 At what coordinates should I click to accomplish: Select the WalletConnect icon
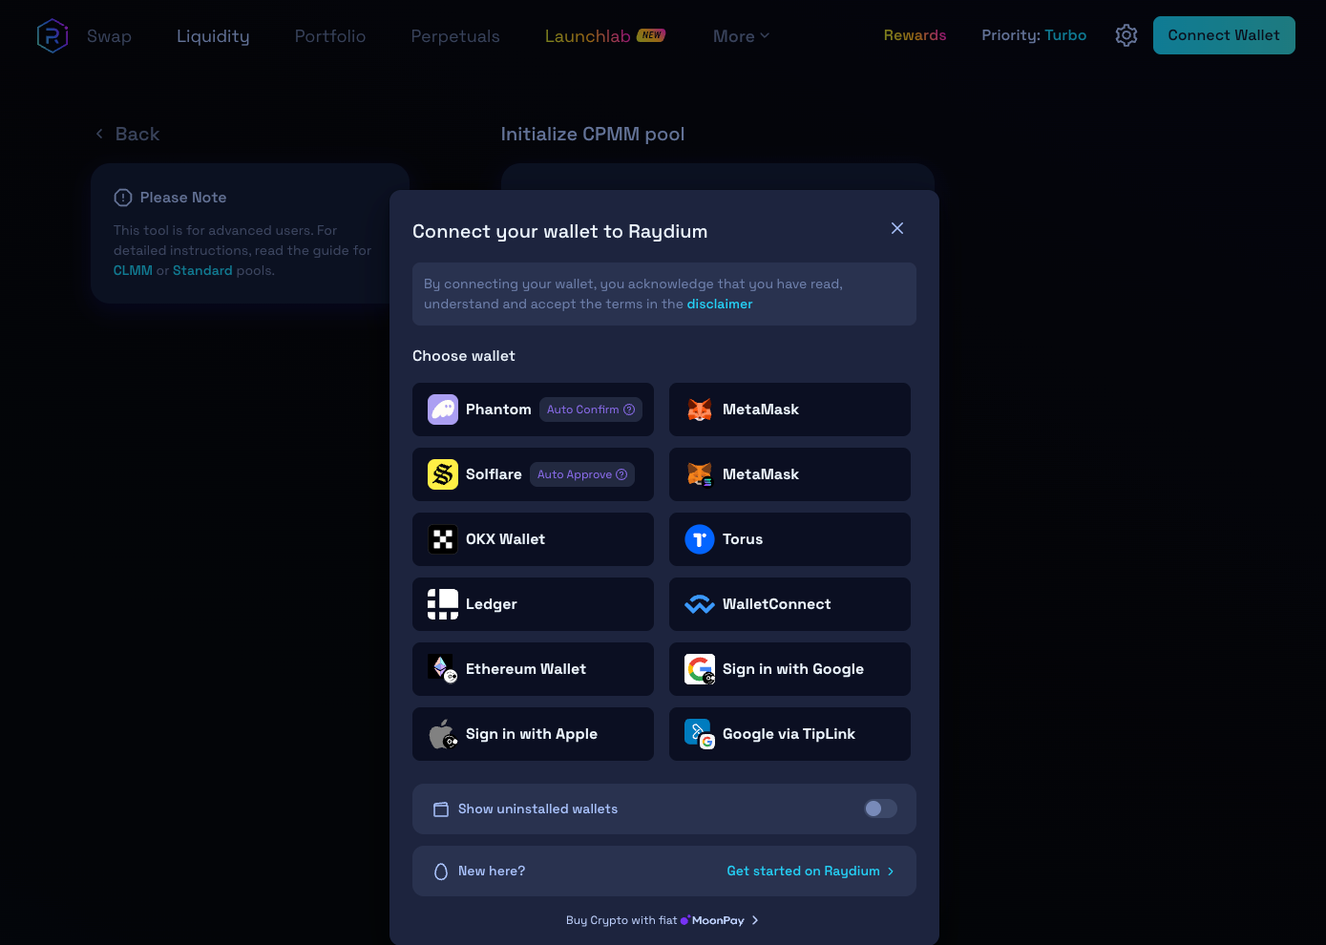[x=700, y=604]
